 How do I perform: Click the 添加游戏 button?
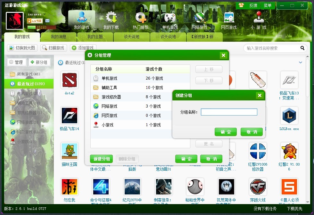[x=83, y=48]
